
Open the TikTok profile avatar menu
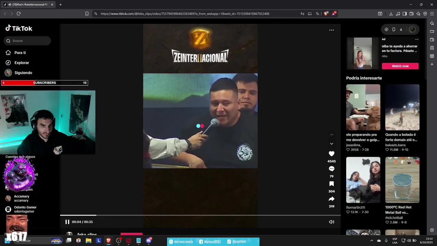tap(412, 29)
